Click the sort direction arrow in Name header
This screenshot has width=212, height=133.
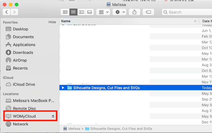195,21
